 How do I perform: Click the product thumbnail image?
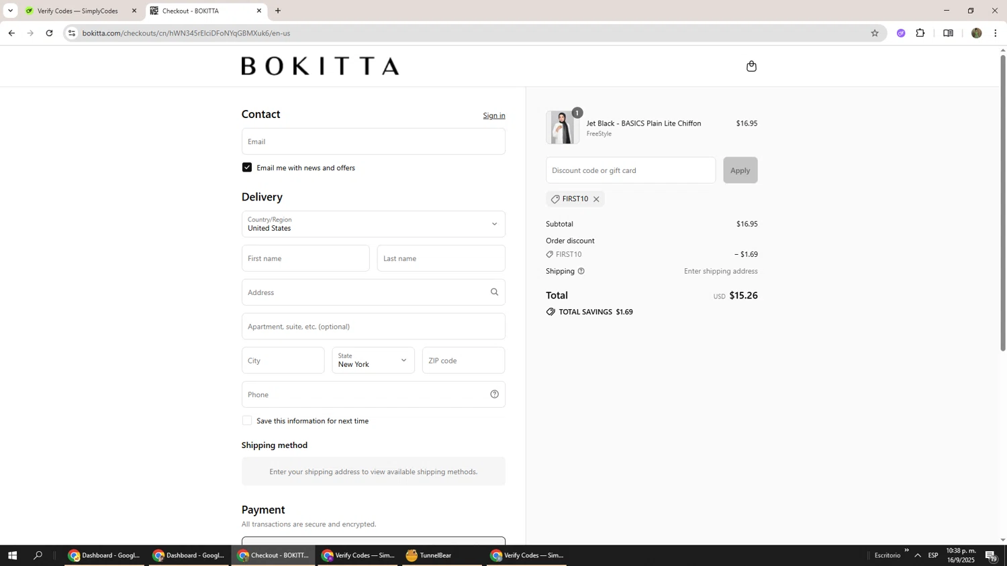click(x=563, y=127)
